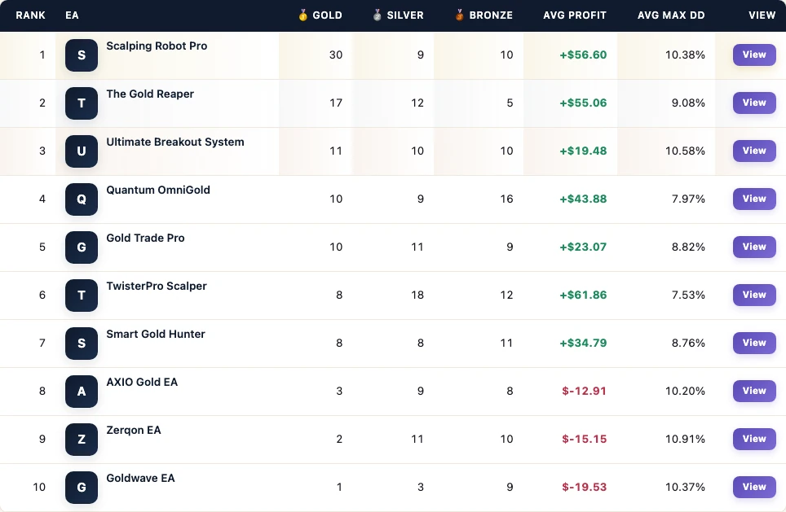This screenshot has height=512, width=786.
Task: Click gold count 30 for Scalping Robot Pro
Action: pos(336,55)
